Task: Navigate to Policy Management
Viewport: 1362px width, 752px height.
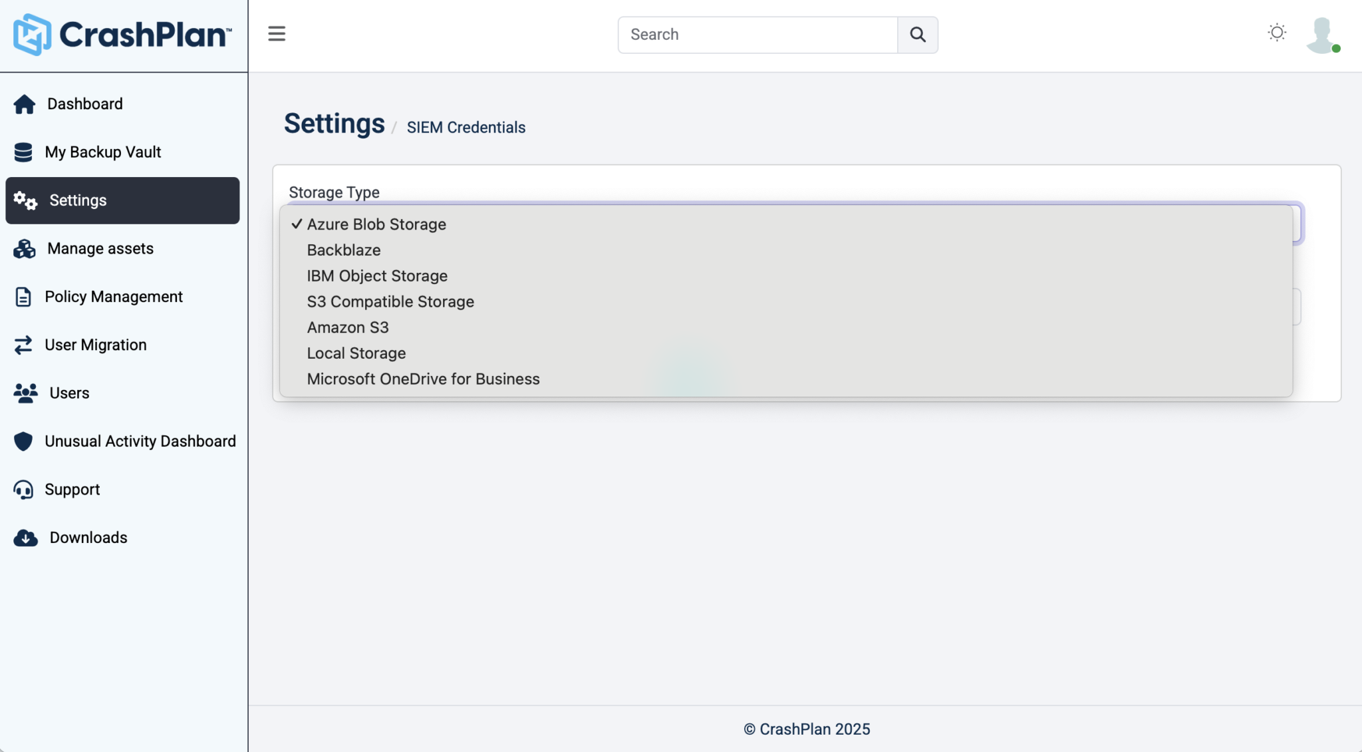Action: 114,297
